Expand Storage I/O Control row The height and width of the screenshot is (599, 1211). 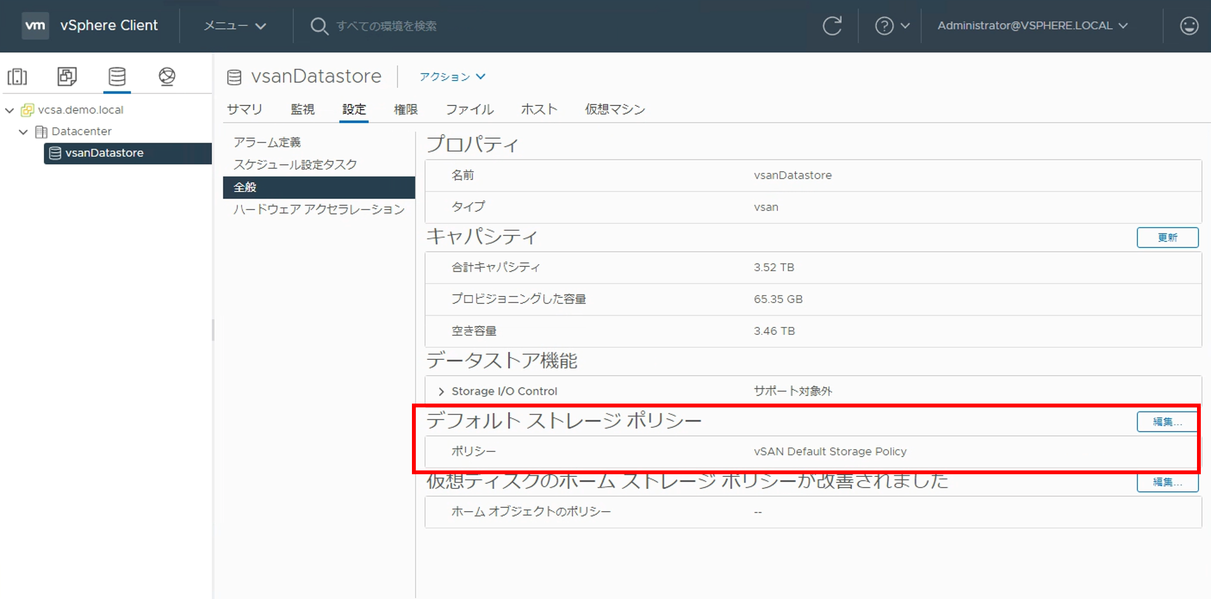(x=441, y=391)
